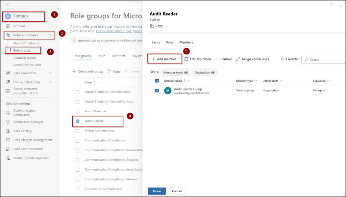The height and width of the screenshot is (197, 346).
Task: Click the Insider Risk Management icon
Action: pyautogui.click(x=8, y=158)
